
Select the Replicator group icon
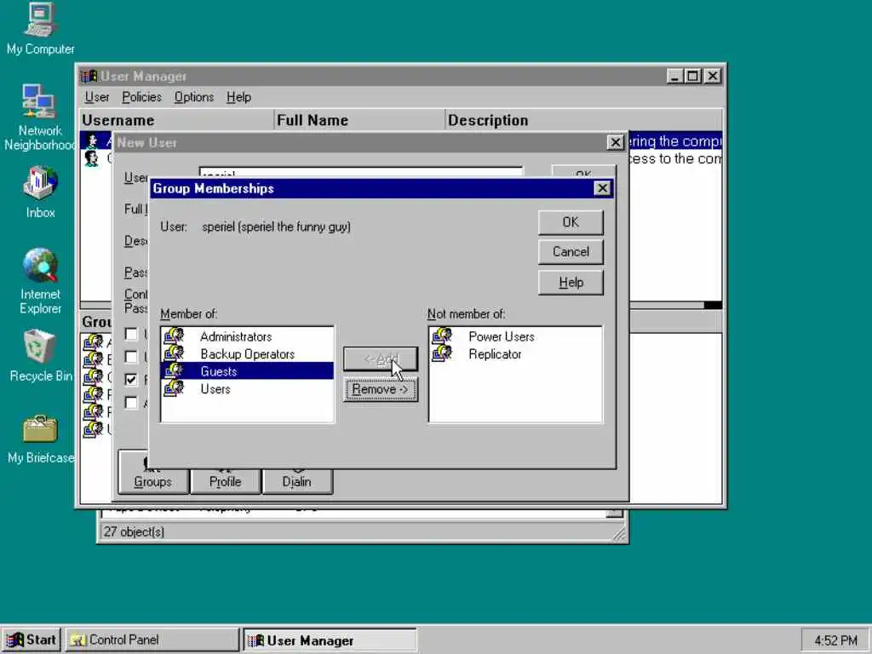(442, 353)
